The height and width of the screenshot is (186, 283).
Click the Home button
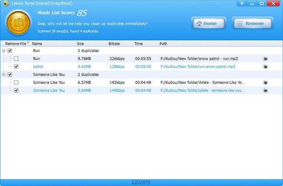pyautogui.click(x=208, y=23)
